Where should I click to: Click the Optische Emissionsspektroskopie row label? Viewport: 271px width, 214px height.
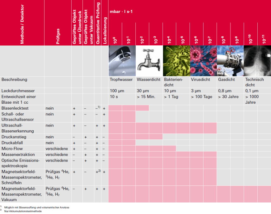[x=20, y=163]
